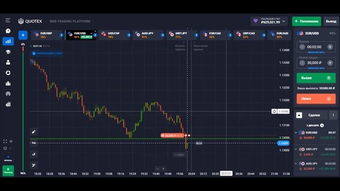Add a new asset with plus button
The width and height of the screenshot is (340, 191).
(x=23, y=35)
